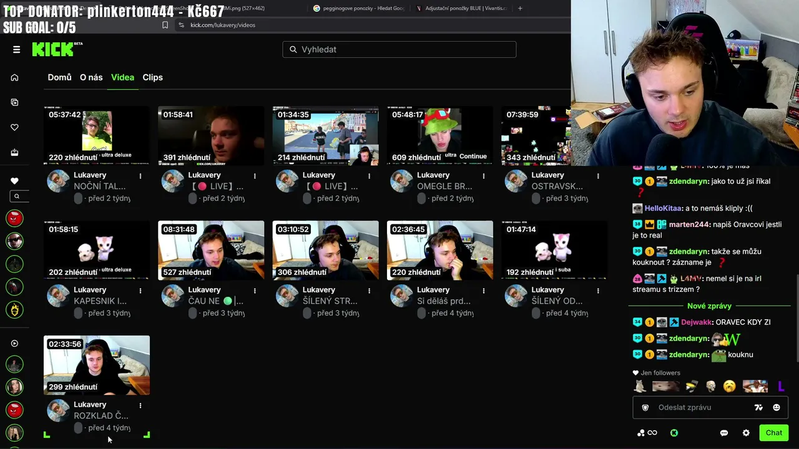This screenshot has width=799, height=449.
Task: Switch to the O nás tab
Action: (91, 77)
